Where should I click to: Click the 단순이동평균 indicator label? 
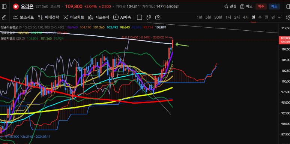(x=9, y=27)
